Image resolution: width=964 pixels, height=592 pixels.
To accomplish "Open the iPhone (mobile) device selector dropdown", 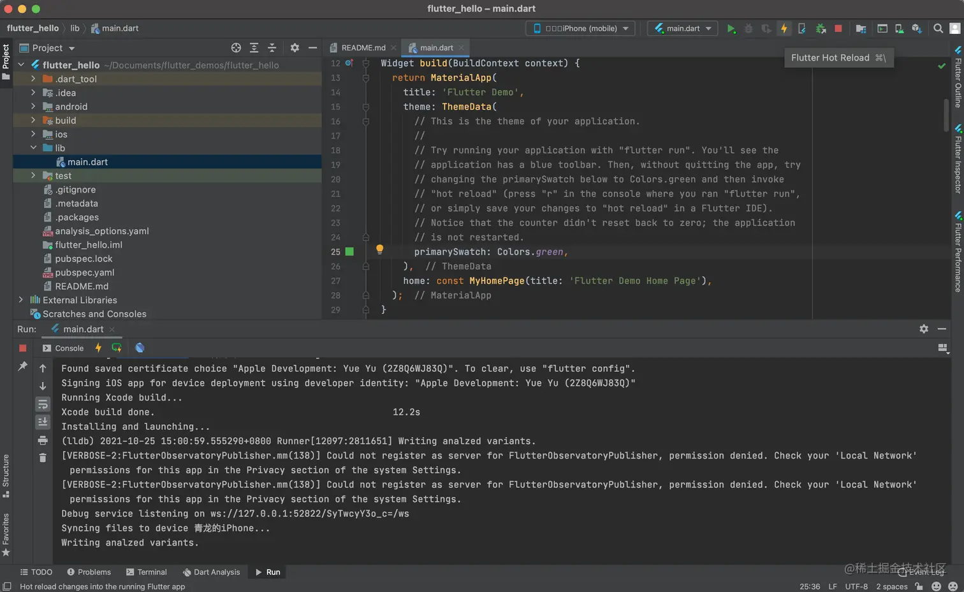I will (x=580, y=29).
